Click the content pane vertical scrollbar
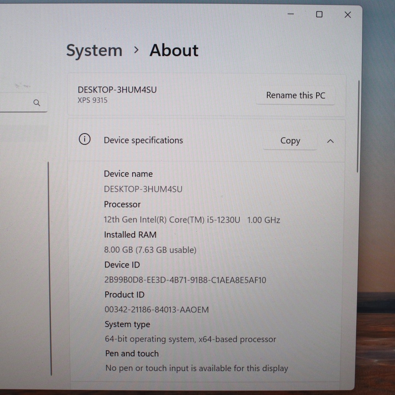The width and height of the screenshot is (395, 395). [358, 126]
